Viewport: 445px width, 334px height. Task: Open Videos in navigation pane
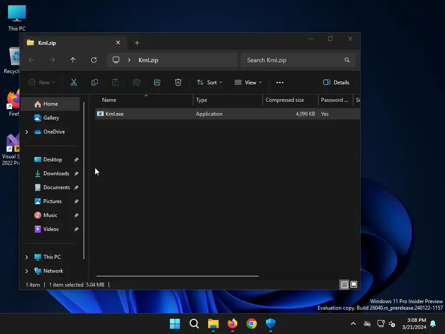tap(51, 229)
